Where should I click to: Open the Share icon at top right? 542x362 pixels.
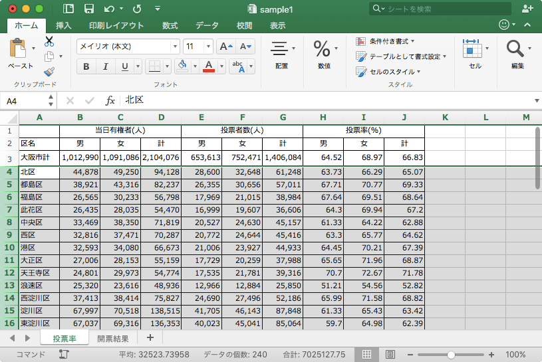pos(527,9)
